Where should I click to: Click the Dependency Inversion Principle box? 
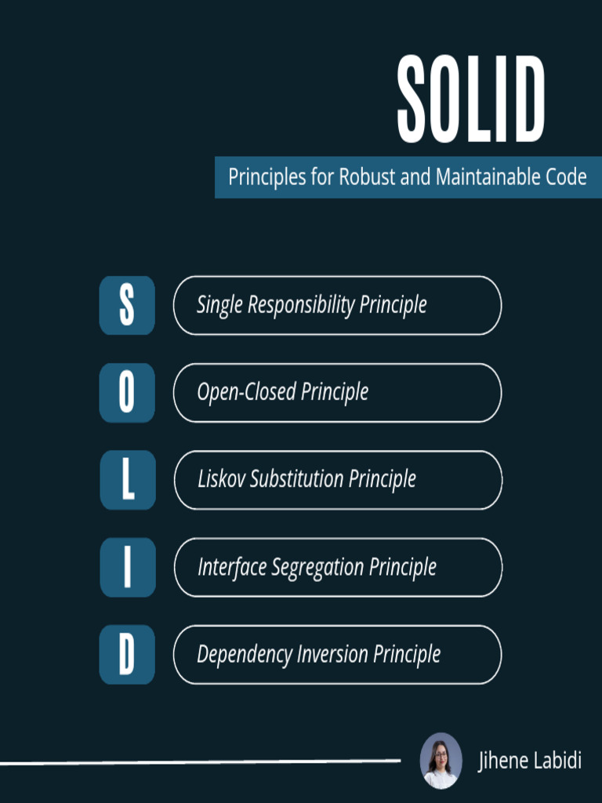click(337, 655)
